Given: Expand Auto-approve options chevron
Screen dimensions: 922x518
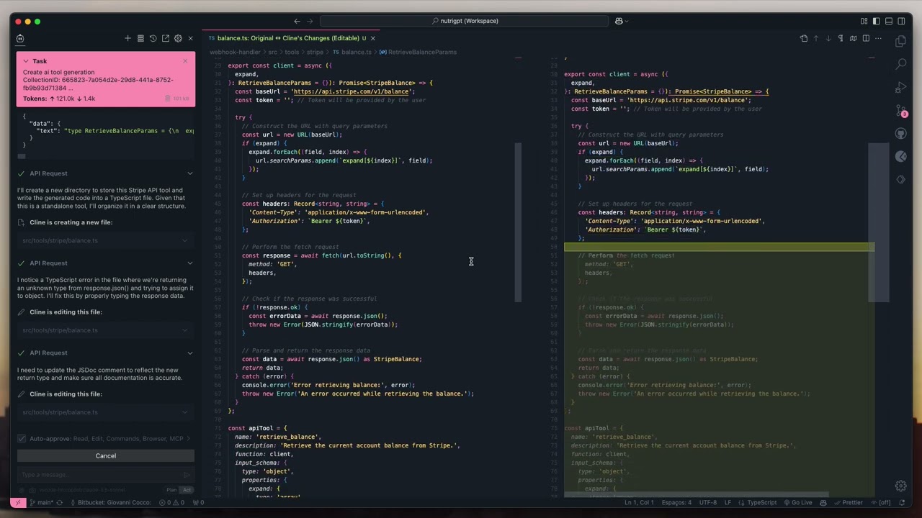Looking at the screenshot, I should (189, 438).
